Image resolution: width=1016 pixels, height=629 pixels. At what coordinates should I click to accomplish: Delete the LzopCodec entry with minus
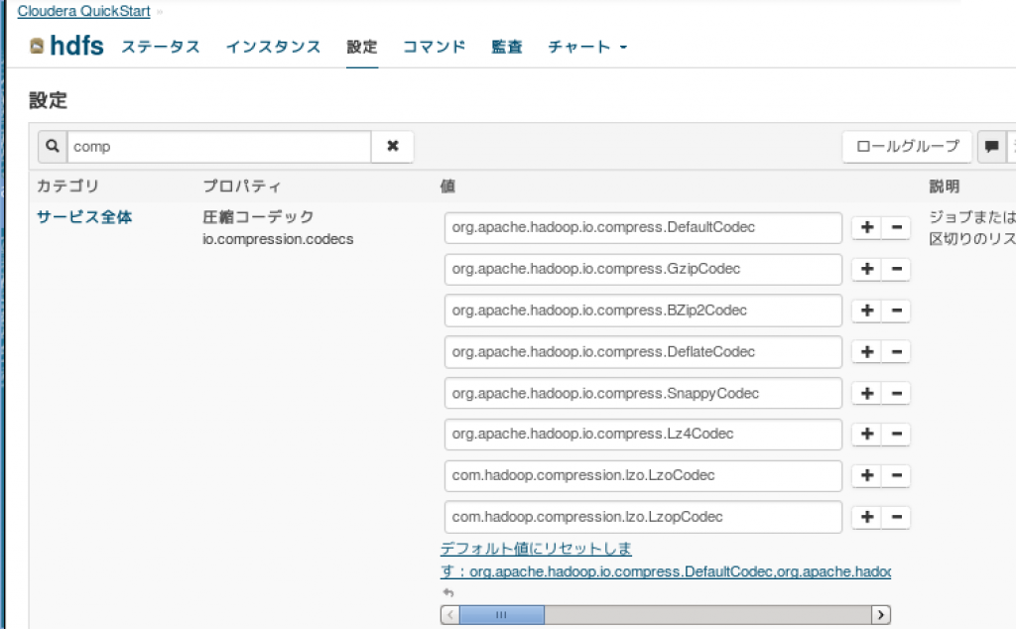(897, 517)
